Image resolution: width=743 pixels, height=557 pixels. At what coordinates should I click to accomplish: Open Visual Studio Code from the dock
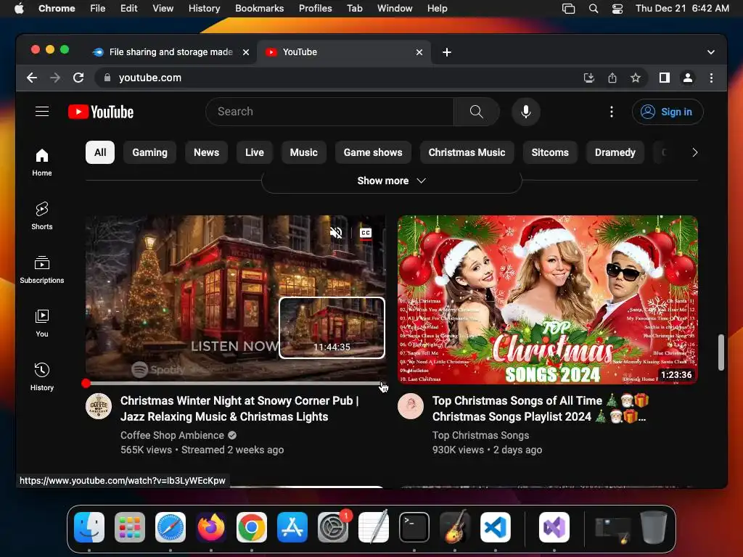[x=495, y=527]
